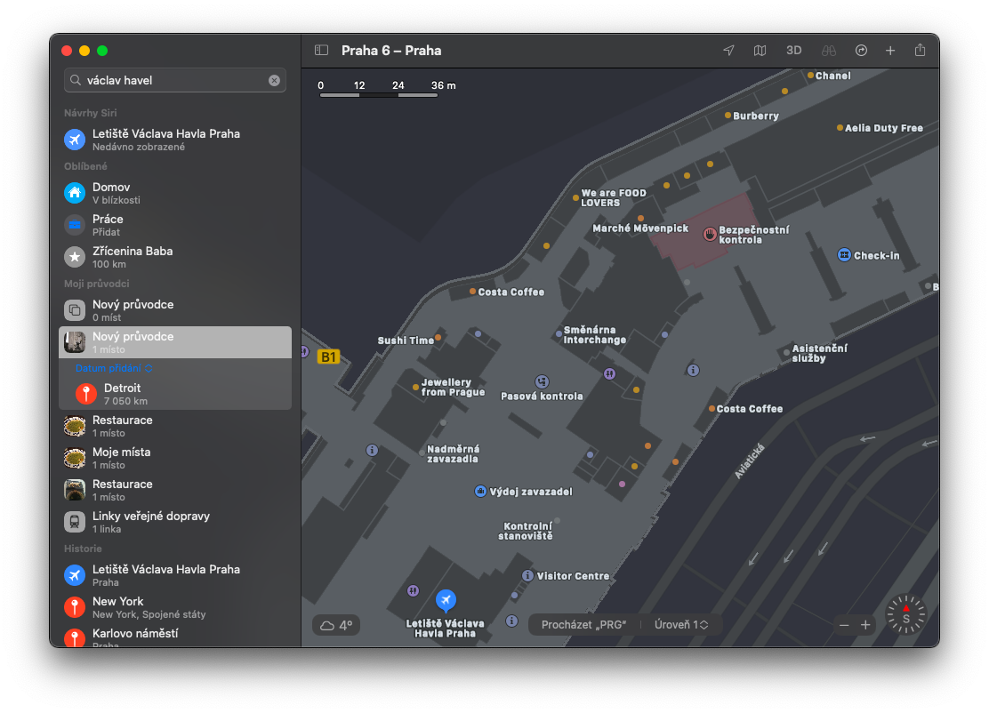
Task: Zoom in with the plus button
Action: (865, 625)
